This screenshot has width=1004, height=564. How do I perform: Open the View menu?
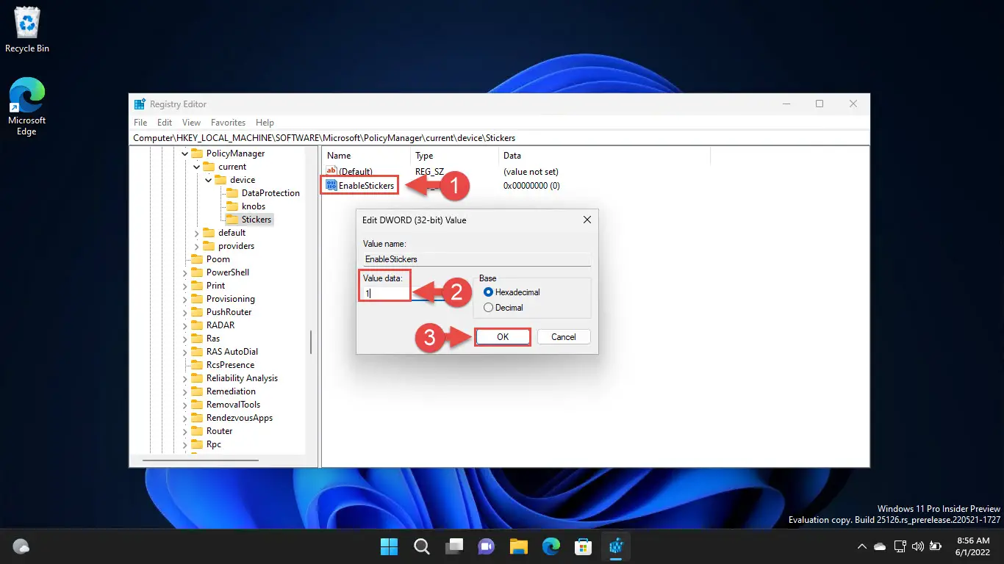point(191,123)
